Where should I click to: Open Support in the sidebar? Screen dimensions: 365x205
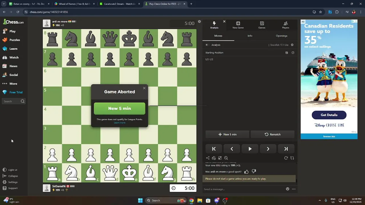pos(10,188)
